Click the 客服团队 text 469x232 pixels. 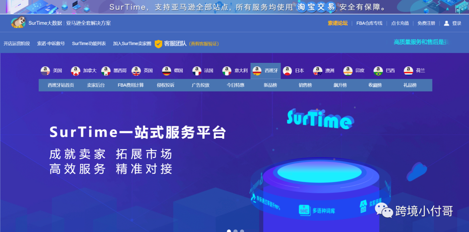tap(175, 44)
